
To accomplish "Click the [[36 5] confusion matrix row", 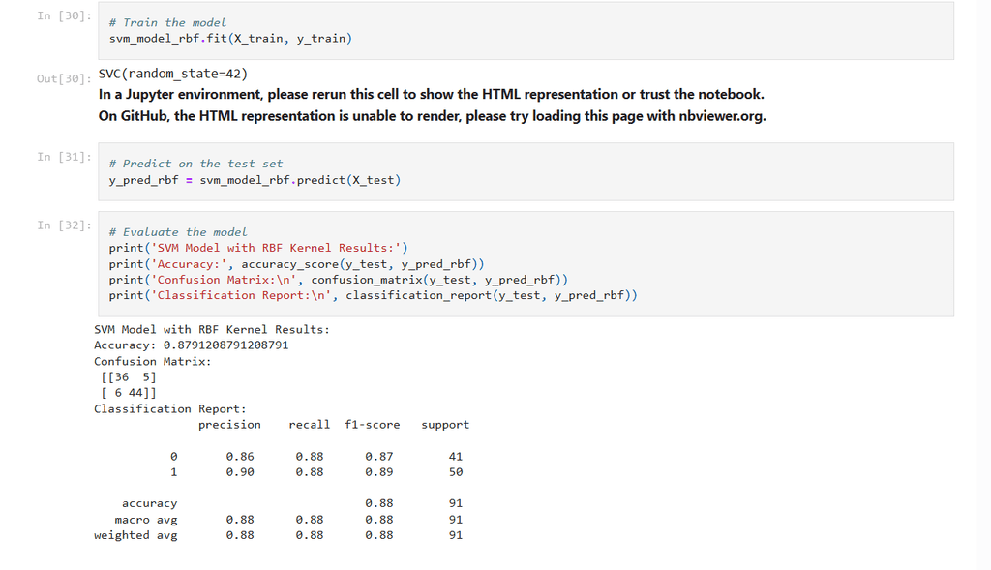I will pyautogui.click(x=128, y=376).
